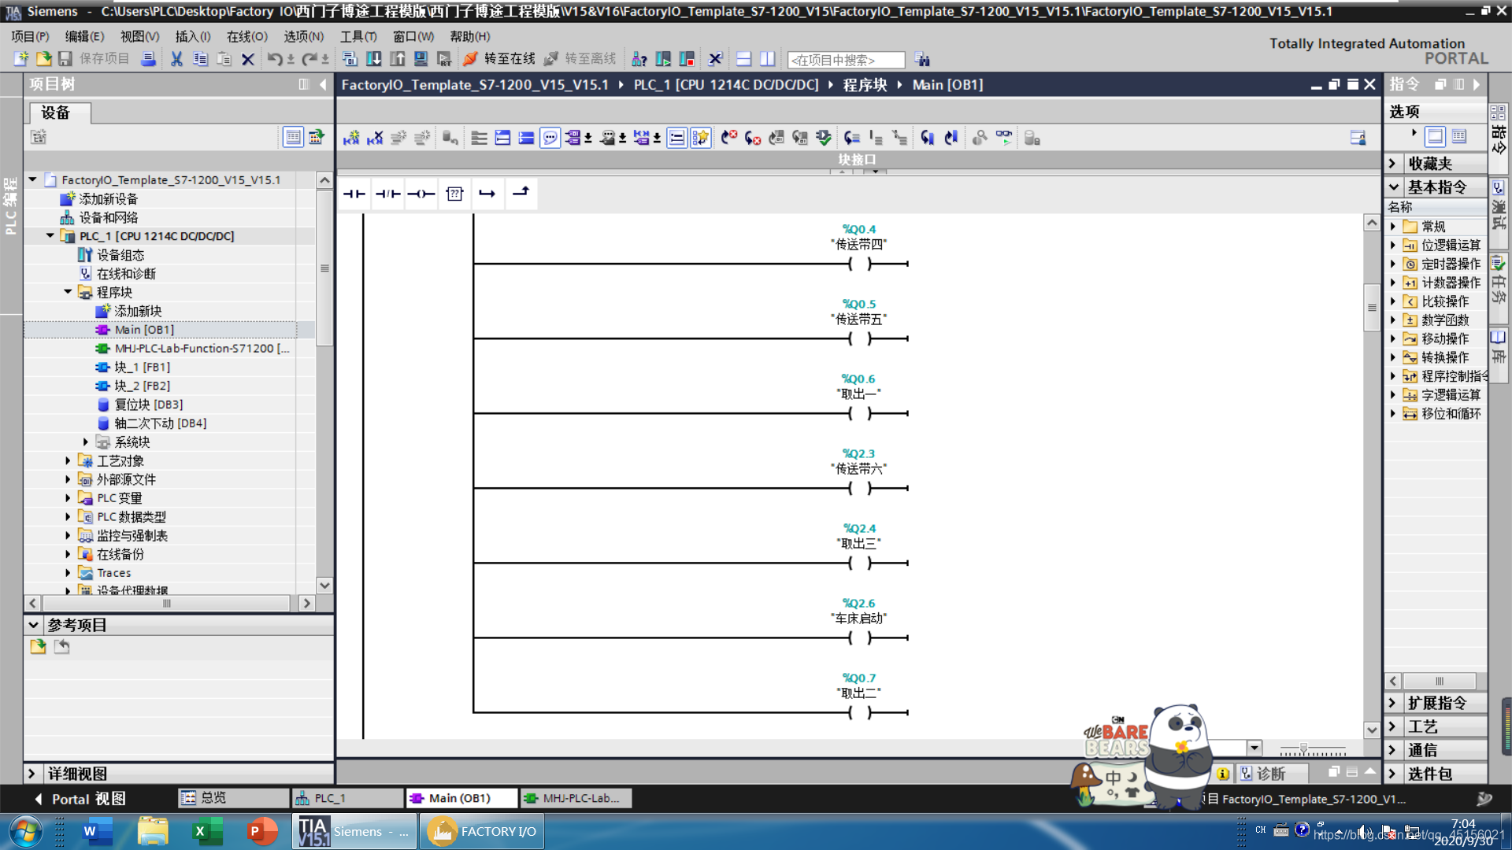
Task: Toggle favorites display in editor
Action: (700, 138)
